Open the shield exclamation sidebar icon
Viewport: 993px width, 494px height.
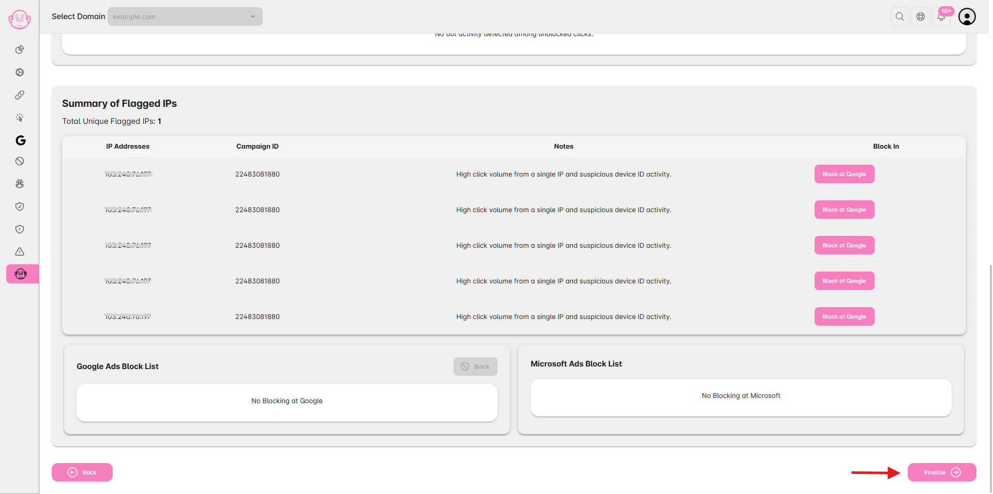pos(20,229)
